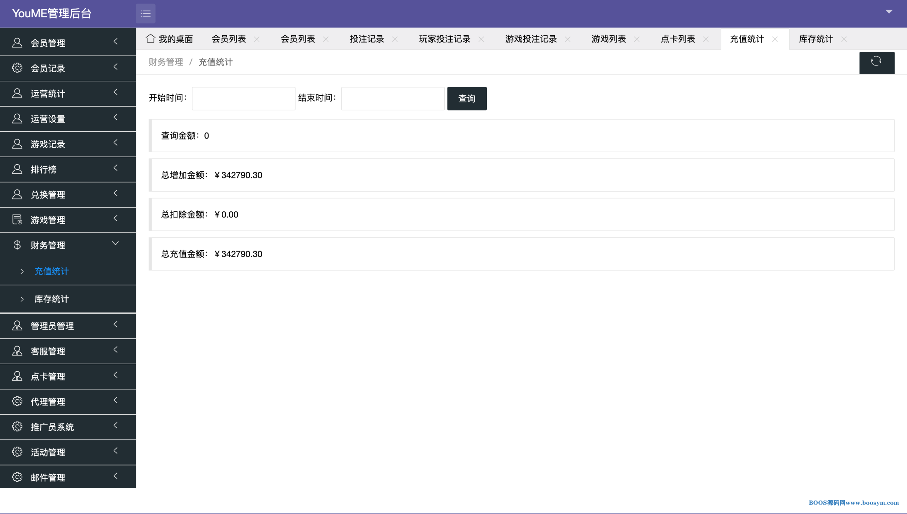
Task: Click the home icon on 我的桌面 tab
Action: 150,39
